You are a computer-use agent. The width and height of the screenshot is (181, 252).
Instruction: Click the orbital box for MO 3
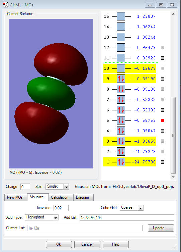point(121,141)
